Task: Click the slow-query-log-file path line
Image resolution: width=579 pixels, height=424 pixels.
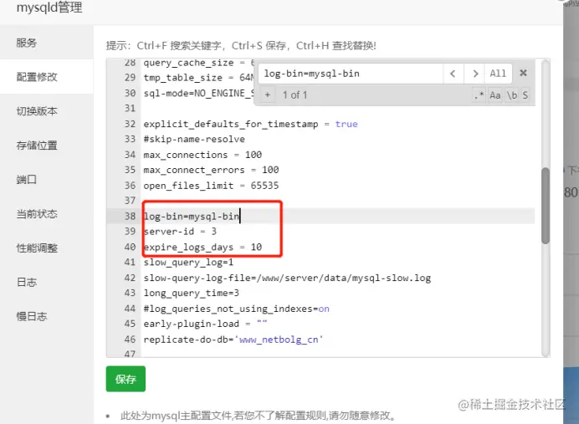Action: (287, 278)
